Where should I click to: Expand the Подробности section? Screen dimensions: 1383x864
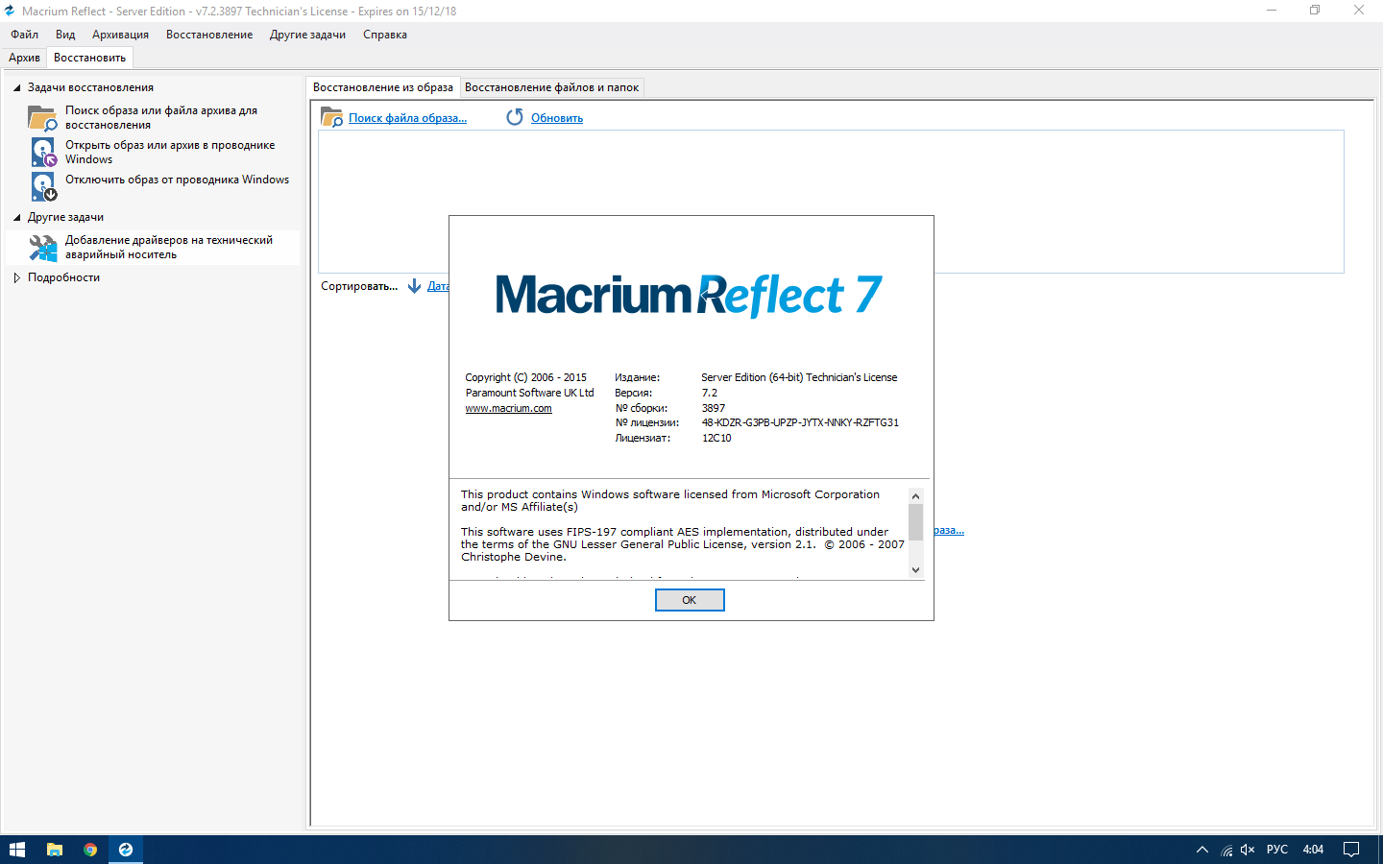(17, 277)
